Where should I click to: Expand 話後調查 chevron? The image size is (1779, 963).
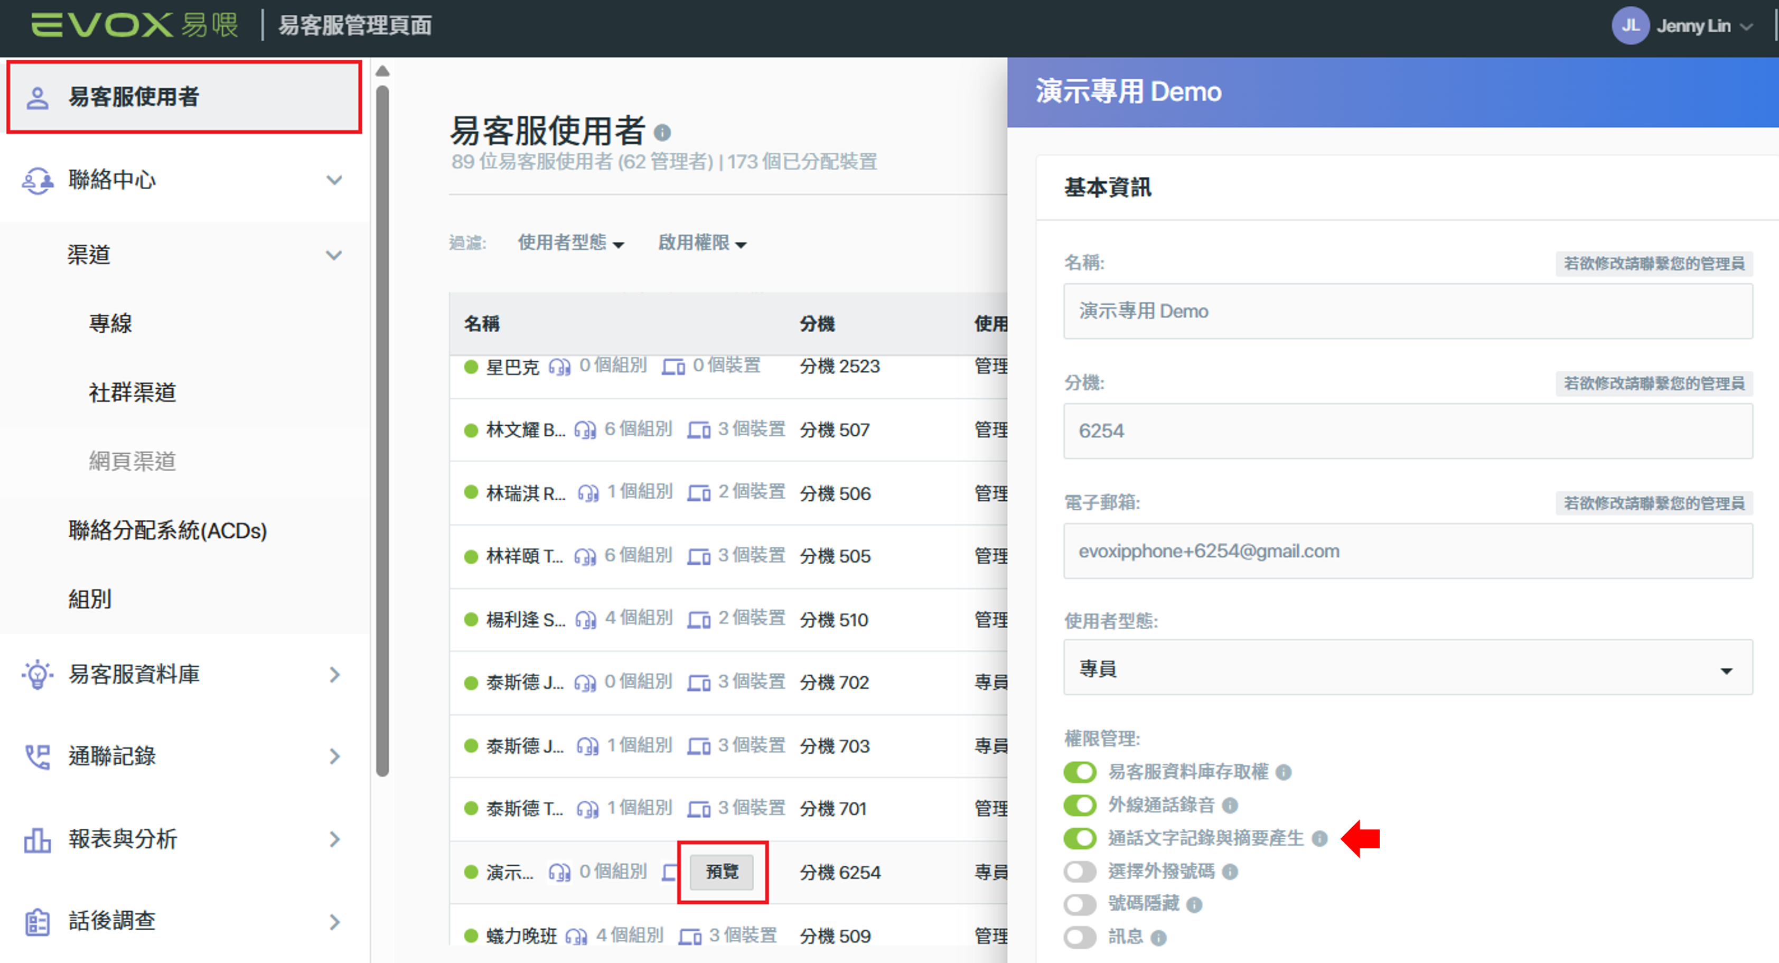click(335, 922)
